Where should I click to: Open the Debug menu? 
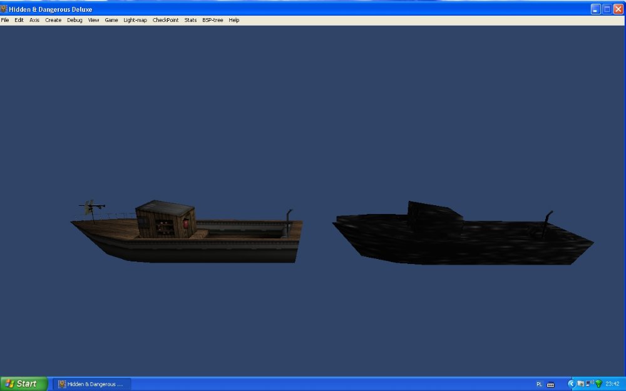(x=74, y=20)
